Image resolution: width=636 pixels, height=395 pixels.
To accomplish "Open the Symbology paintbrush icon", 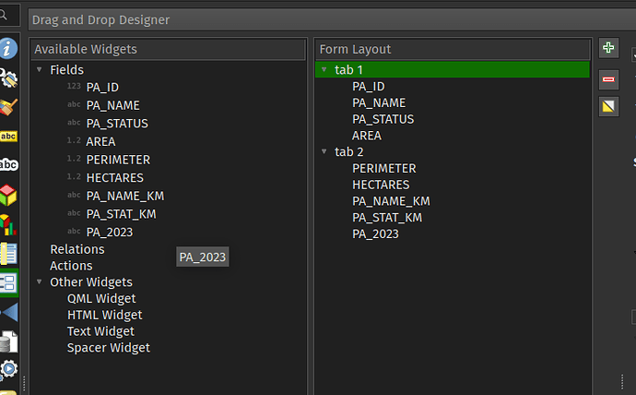I will [8, 106].
